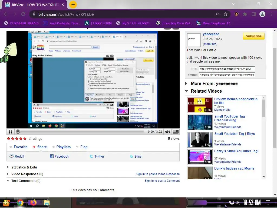The height and width of the screenshot is (208, 277).
Task: Go back in the browser
Action: 6,14
